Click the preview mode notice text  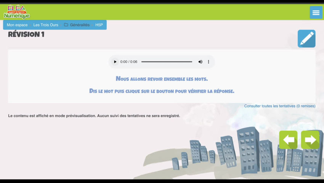[x=94, y=116]
